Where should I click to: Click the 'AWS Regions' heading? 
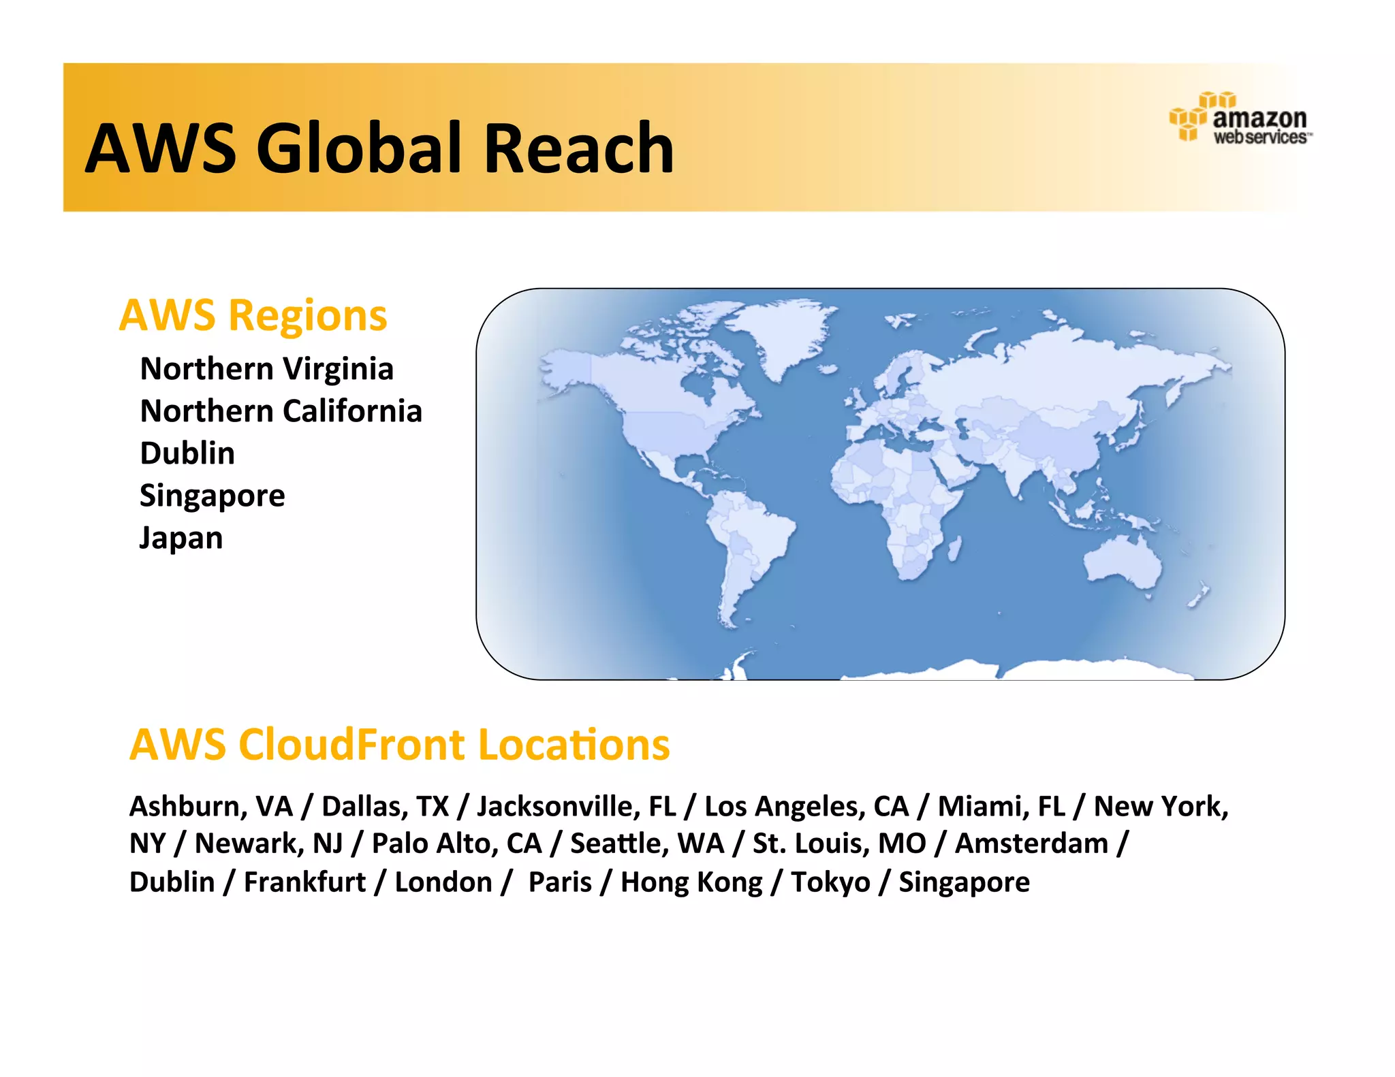[253, 316]
